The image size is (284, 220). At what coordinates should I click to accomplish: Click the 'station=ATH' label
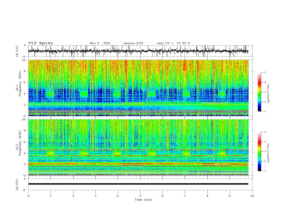133,43
